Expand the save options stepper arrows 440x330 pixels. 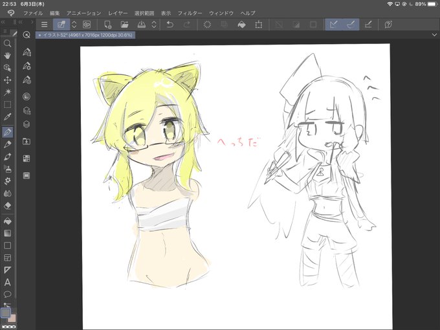(154, 25)
